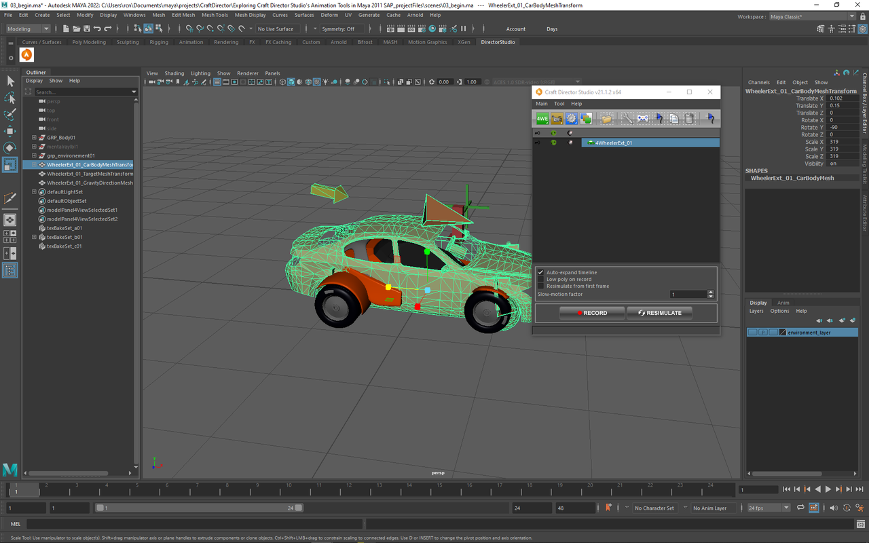Screen dimensions: 869x543
Task: Toggle Auto-expand timeline checkbox
Action: 541,272
